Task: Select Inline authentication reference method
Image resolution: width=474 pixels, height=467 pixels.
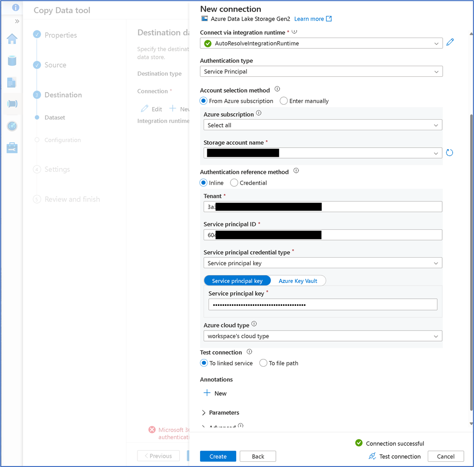Action: 203,183
